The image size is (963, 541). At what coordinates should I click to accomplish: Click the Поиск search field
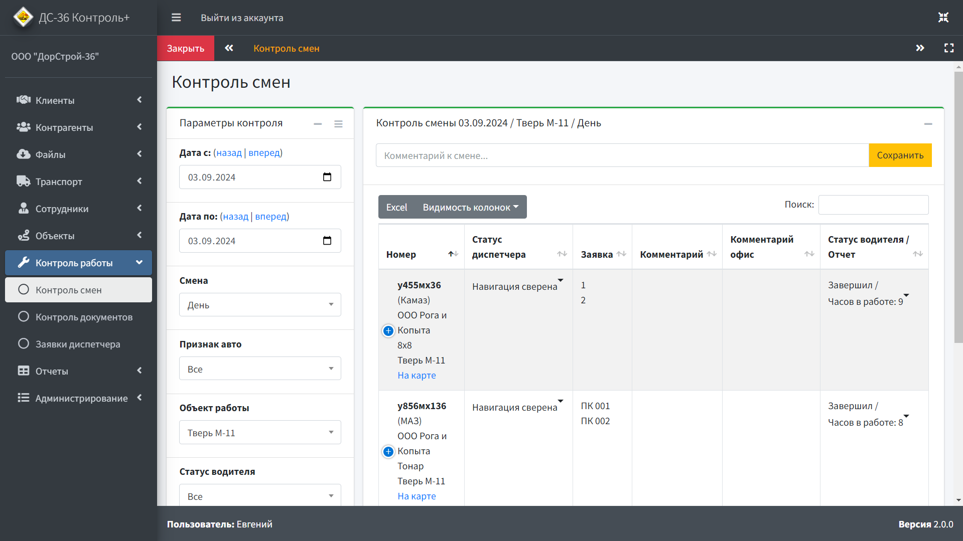(x=873, y=205)
